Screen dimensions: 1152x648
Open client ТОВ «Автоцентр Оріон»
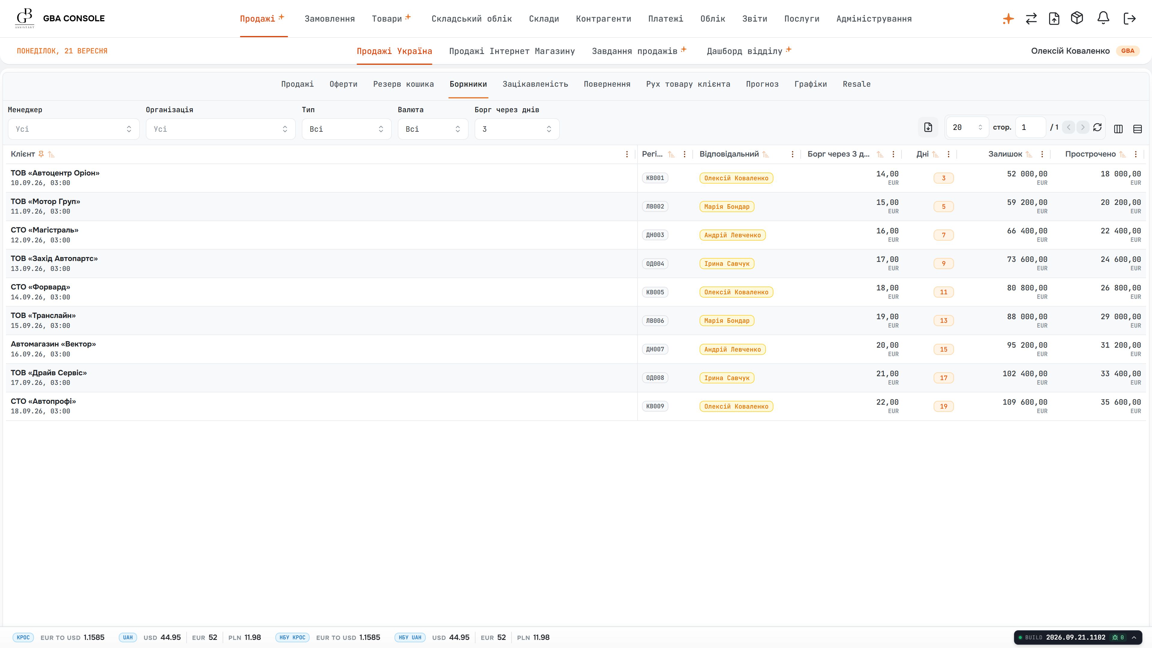(x=55, y=173)
